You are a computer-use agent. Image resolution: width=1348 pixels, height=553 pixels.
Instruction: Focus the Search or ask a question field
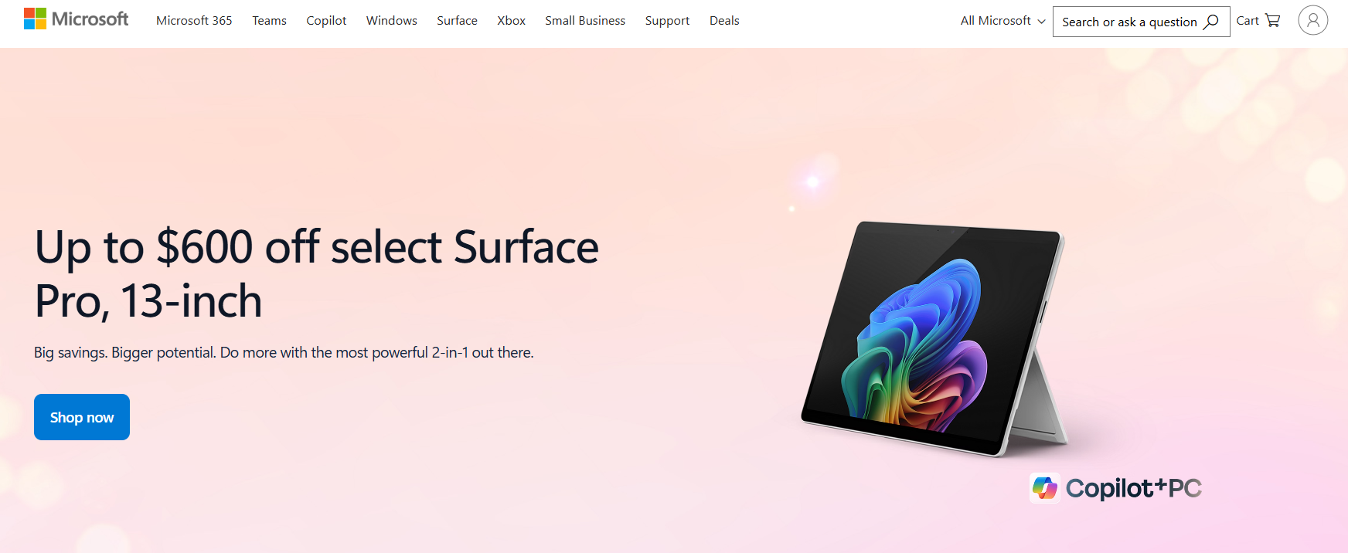click(x=1141, y=22)
